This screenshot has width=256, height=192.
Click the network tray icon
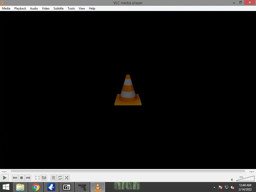226,187
